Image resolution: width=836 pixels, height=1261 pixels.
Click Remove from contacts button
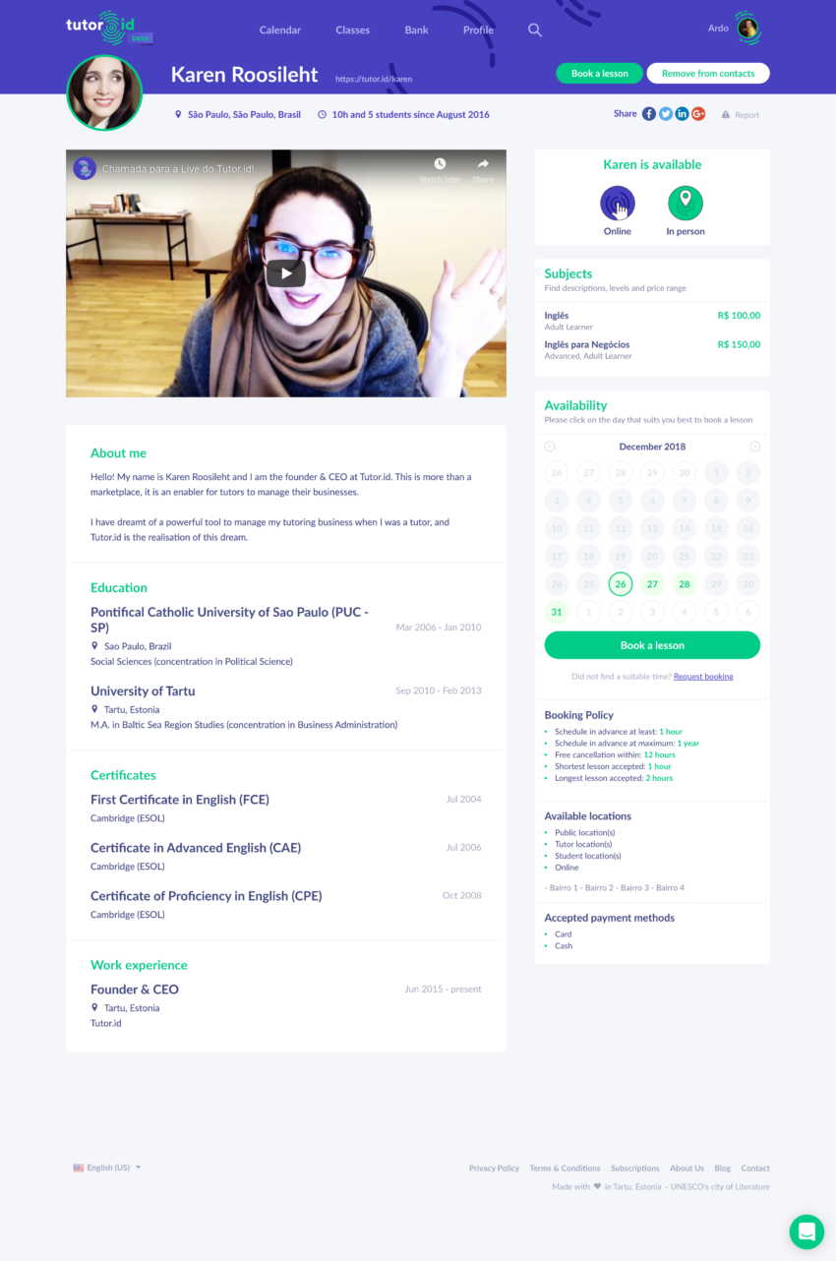tap(708, 74)
